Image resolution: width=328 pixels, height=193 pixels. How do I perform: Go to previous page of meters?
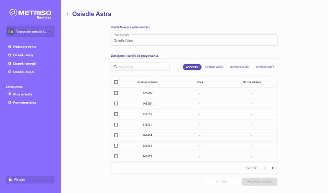(x=265, y=168)
